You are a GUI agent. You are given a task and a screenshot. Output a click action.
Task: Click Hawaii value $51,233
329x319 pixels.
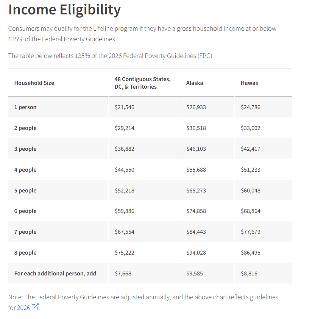(x=251, y=170)
